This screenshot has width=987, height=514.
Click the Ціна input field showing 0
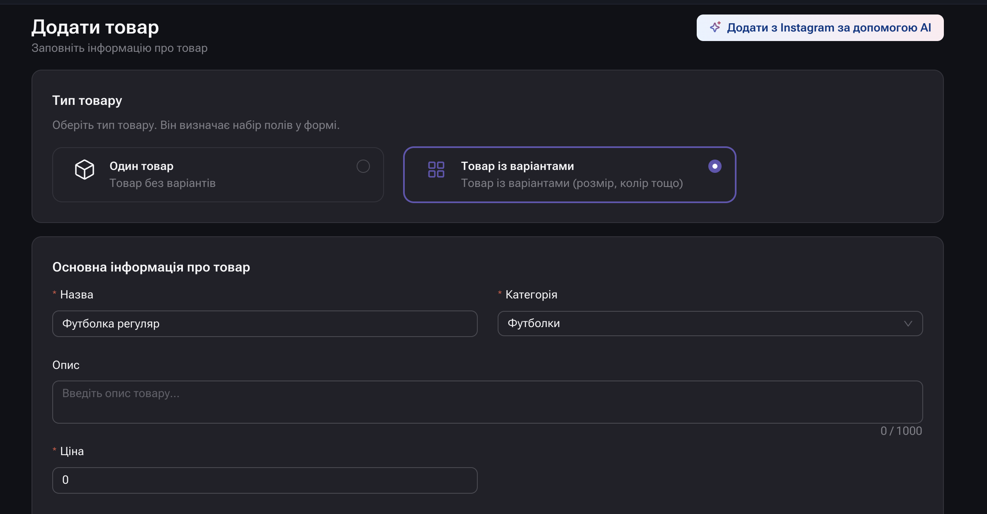pyautogui.click(x=265, y=480)
